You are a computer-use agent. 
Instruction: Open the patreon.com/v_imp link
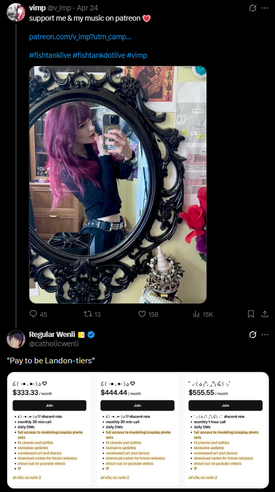tap(80, 37)
